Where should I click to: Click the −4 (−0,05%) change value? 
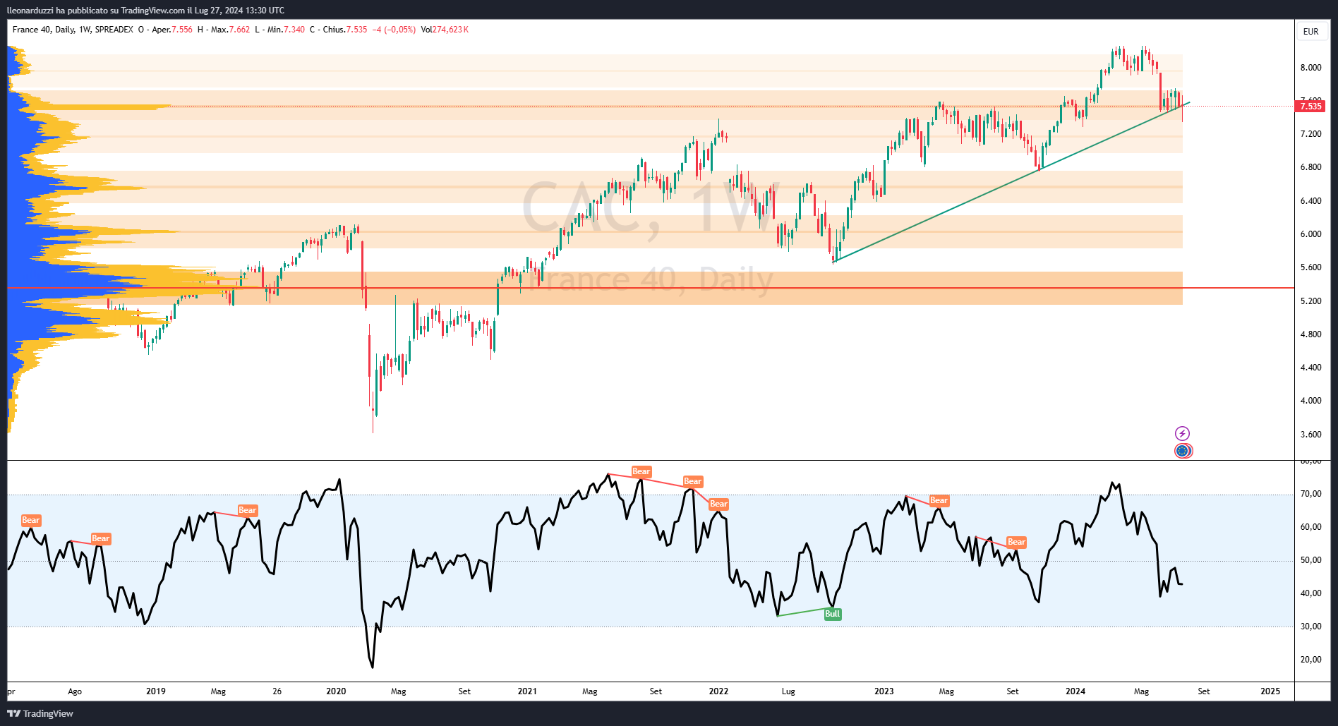tap(394, 30)
